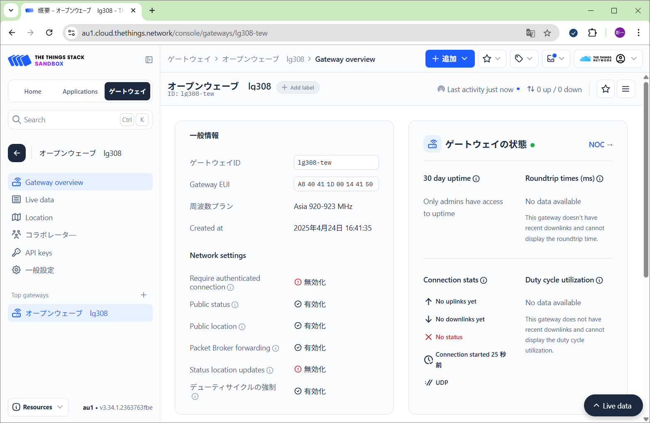Click the back arrow button in sidebar
Screen dimensions: 650x423
click(x=17, y=153)
